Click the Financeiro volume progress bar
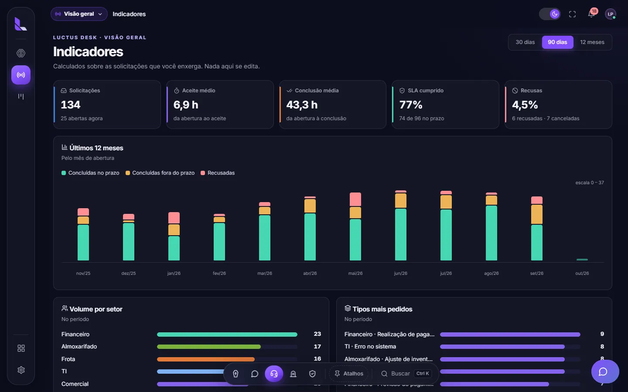 point(227,335)
